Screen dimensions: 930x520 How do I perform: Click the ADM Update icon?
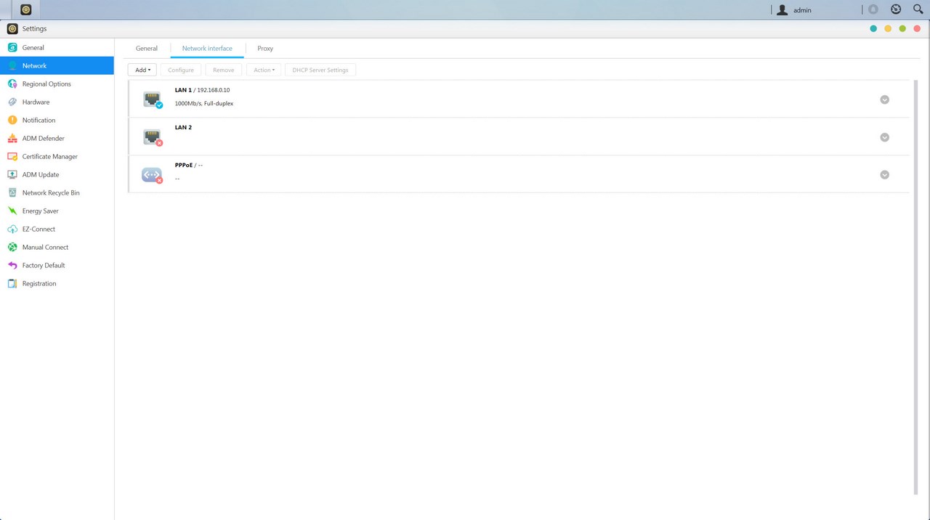pyautogui.click(x=12, y=175)
